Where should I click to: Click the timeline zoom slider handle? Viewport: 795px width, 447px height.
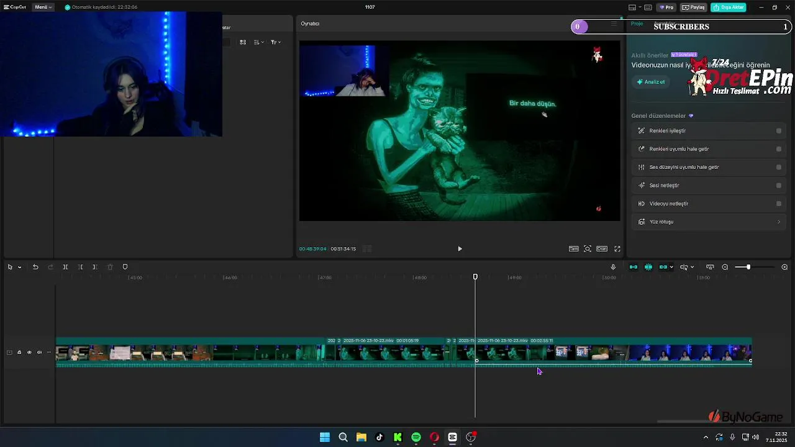click(x=748, y=267)
